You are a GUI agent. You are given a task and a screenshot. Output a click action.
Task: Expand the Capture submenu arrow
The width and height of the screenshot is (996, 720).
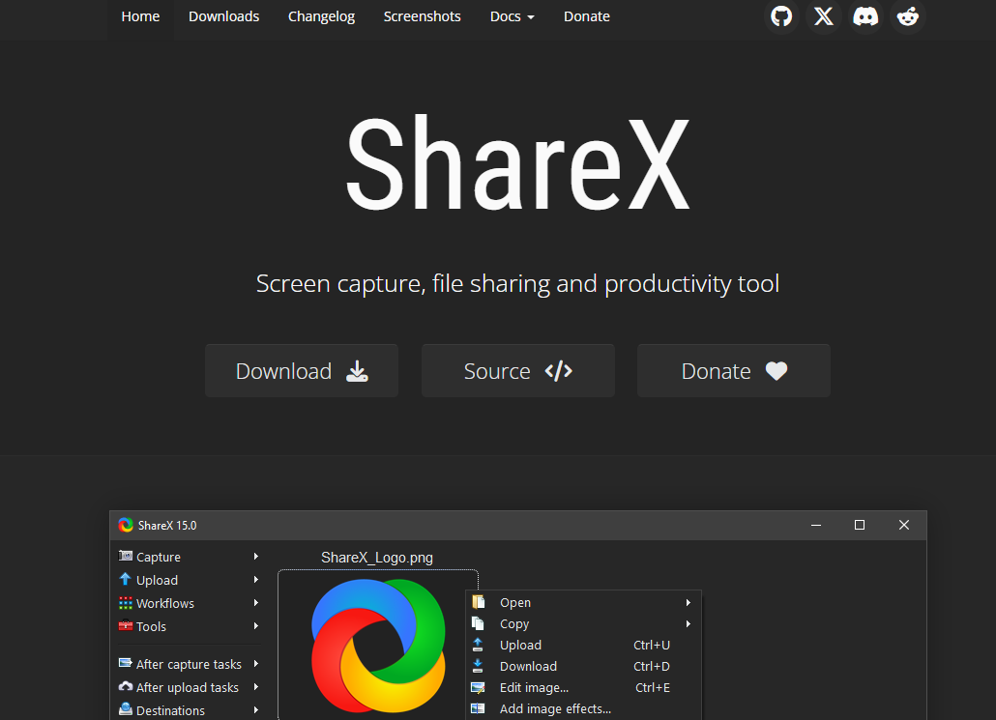[x=256, y=557]
